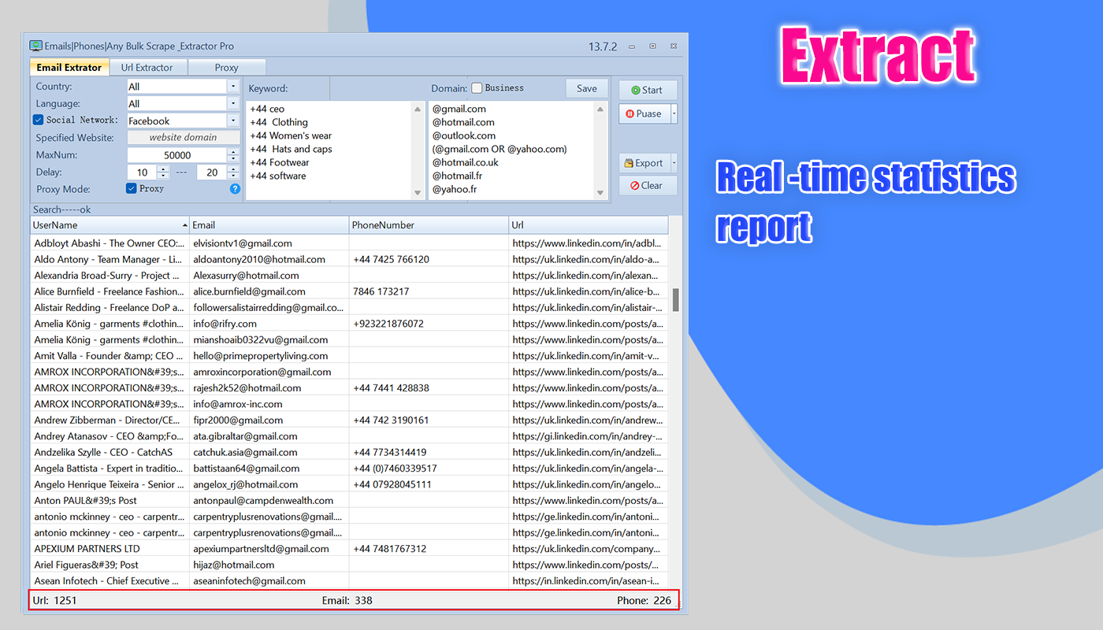
Task: Switch to the Url Extractor tab
Action: pyautogui.click(x=148, y=68)
